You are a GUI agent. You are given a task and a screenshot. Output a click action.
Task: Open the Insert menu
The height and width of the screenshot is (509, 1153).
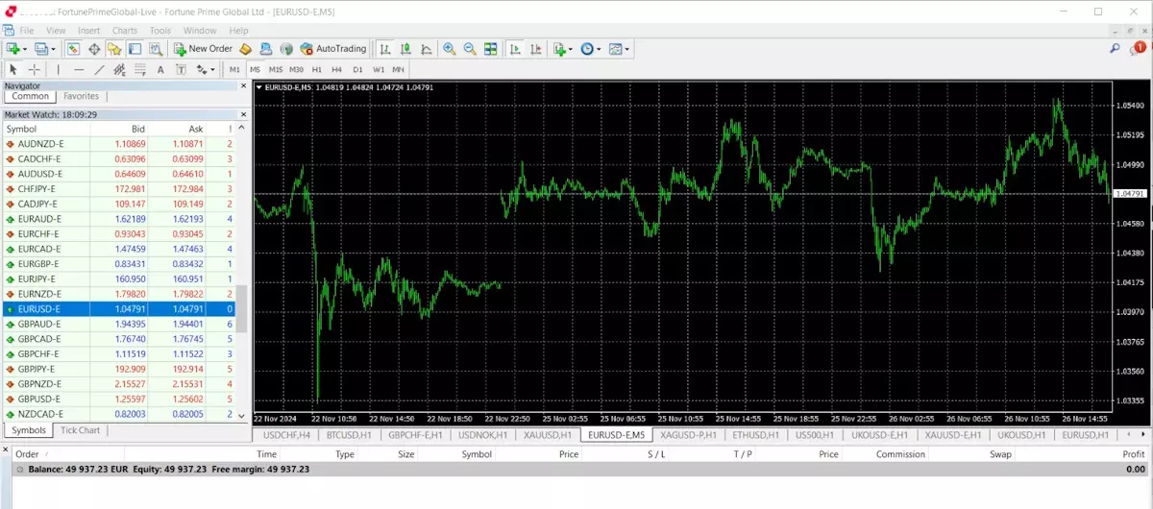pyautogui.click(x=89, y=31)
